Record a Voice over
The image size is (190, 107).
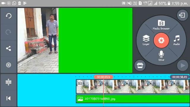pos(161,56)
